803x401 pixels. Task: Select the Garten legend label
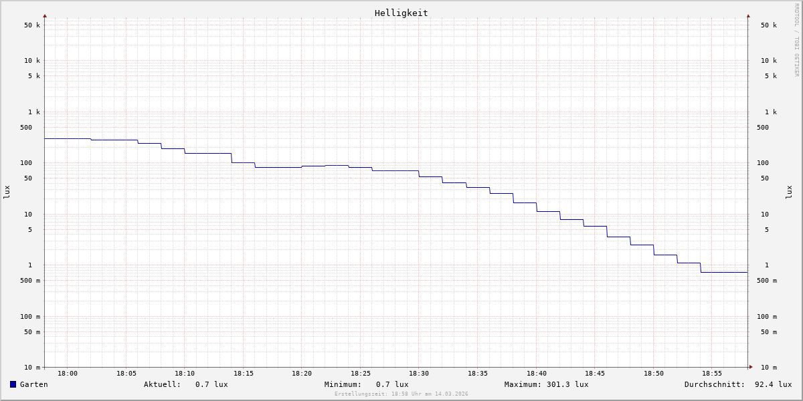click(x=34, y=384)
